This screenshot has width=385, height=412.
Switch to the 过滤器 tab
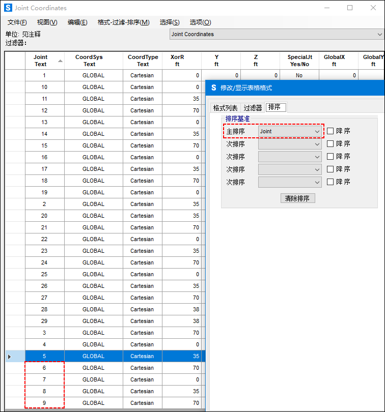click(x=253, y=108)
